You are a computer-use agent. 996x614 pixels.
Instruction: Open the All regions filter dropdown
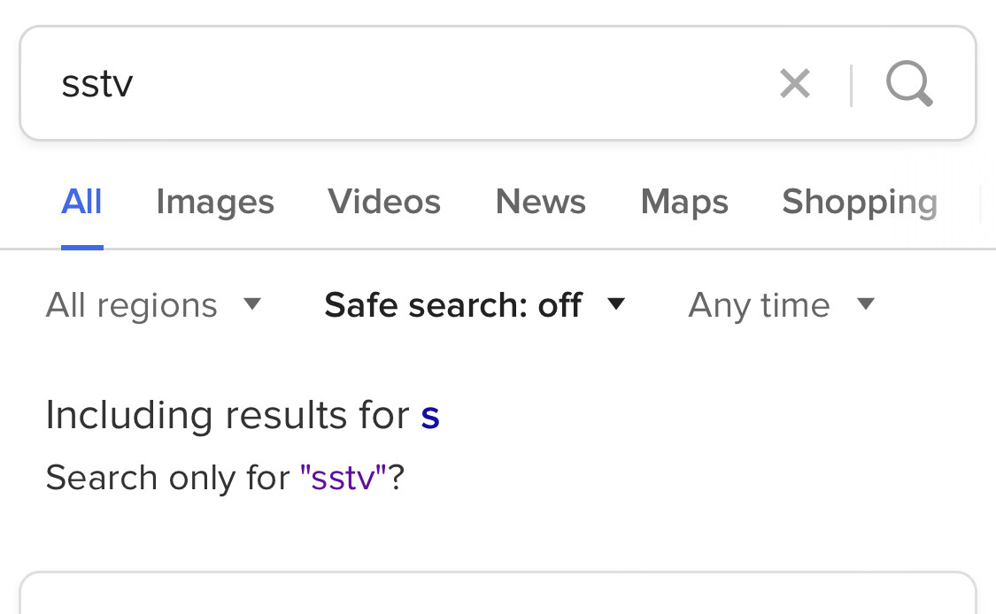coord(153,304)
